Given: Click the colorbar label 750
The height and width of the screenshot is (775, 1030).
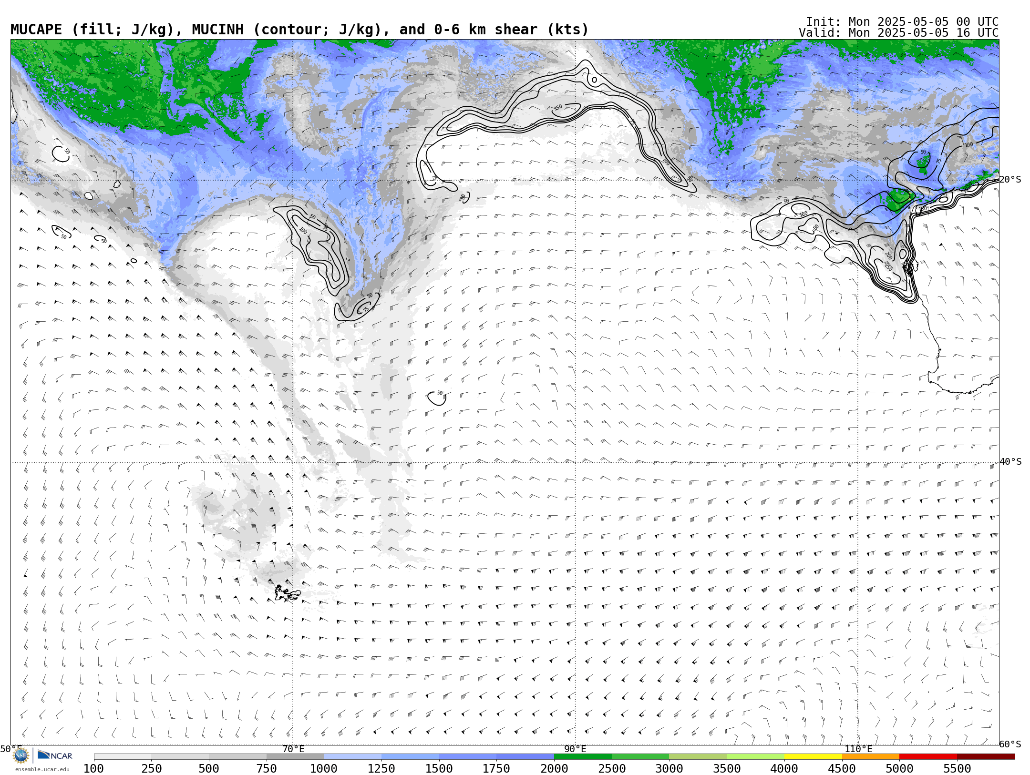Looking at the screenshot, I should [267, 769].
